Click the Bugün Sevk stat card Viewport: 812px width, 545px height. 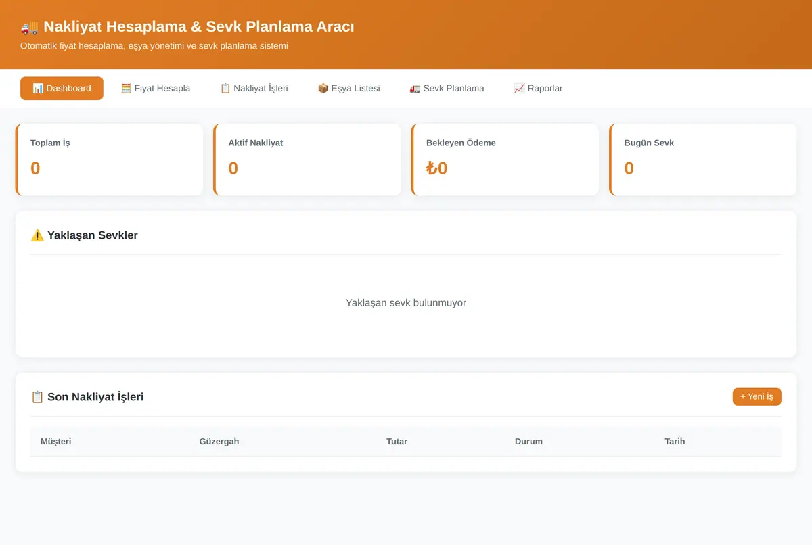click(x=703, y=160)
